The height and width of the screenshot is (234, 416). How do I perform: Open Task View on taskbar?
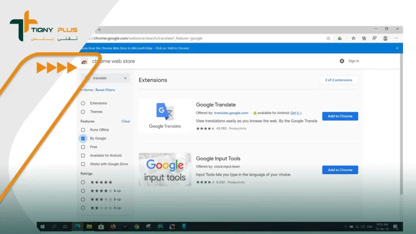[x=65, y=227]
